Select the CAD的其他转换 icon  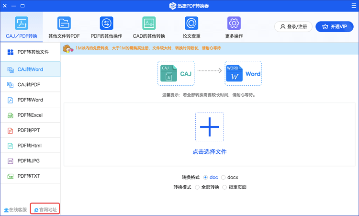pos(149,23)
